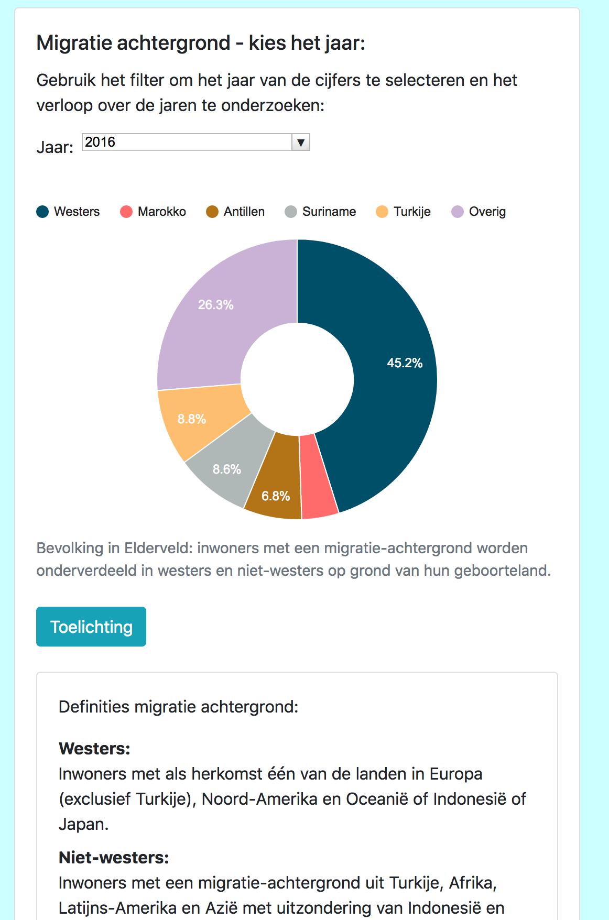609x920 pixels.
Task: Toggle the Overig legend color dot
Action: (458, 212)
